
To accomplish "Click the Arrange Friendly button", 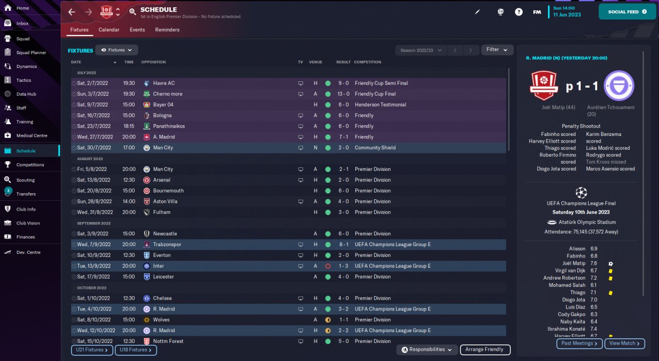I will click(x=484, y=350).
